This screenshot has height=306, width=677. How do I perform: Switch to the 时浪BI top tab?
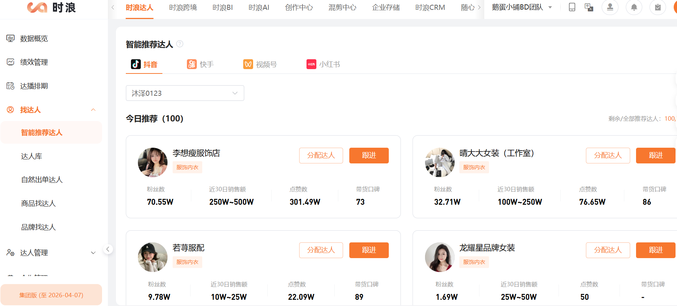(x=222, y=8)
